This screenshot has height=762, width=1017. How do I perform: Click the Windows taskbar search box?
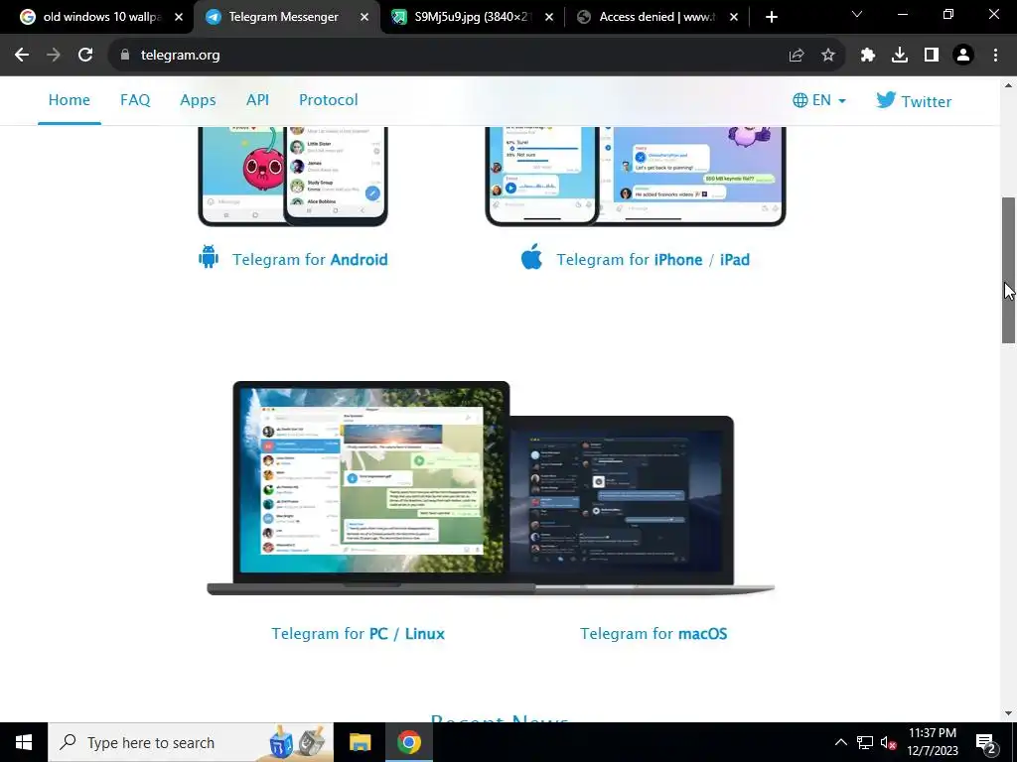click(x=191, y=742)
